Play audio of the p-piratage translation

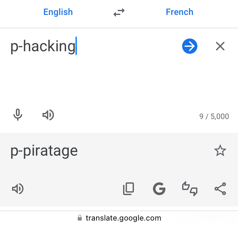18,189
